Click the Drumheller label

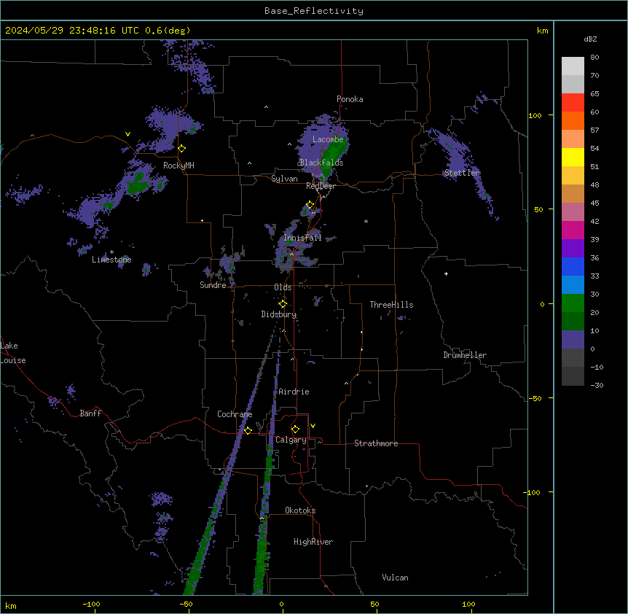[465, 355]
